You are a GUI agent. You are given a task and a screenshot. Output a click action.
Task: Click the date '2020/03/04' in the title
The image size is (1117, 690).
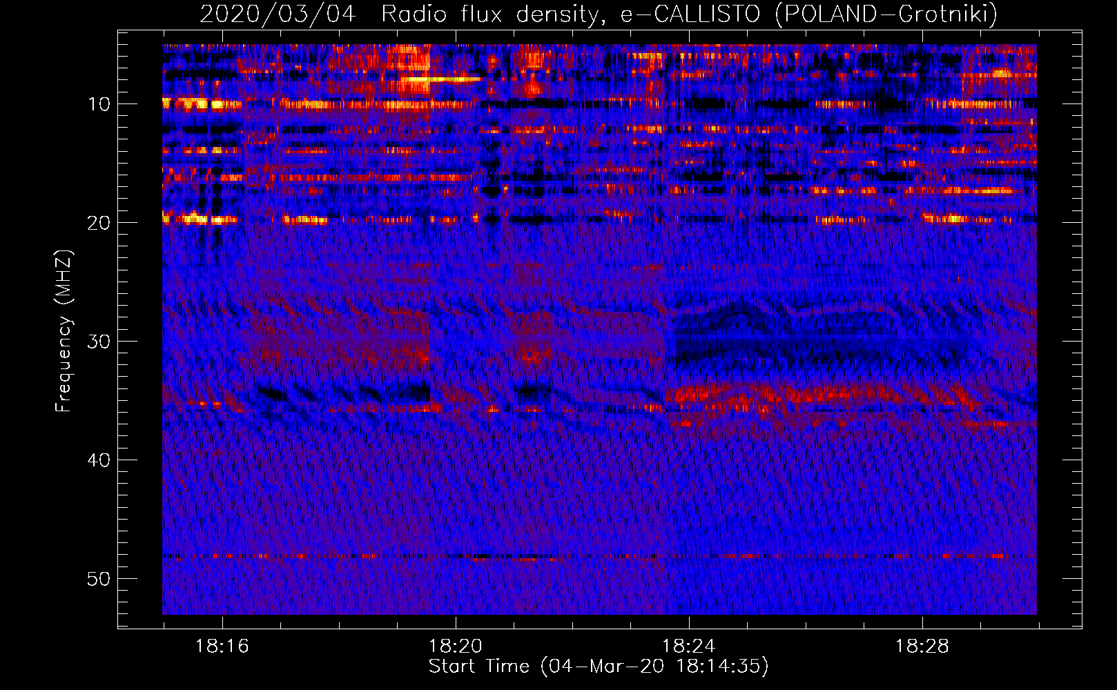click(x=278, y=14)
